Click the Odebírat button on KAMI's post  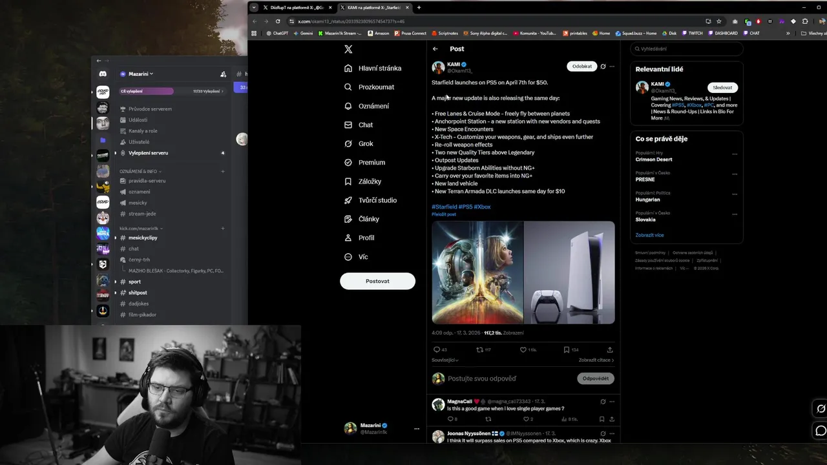click(x=581, y=67)
